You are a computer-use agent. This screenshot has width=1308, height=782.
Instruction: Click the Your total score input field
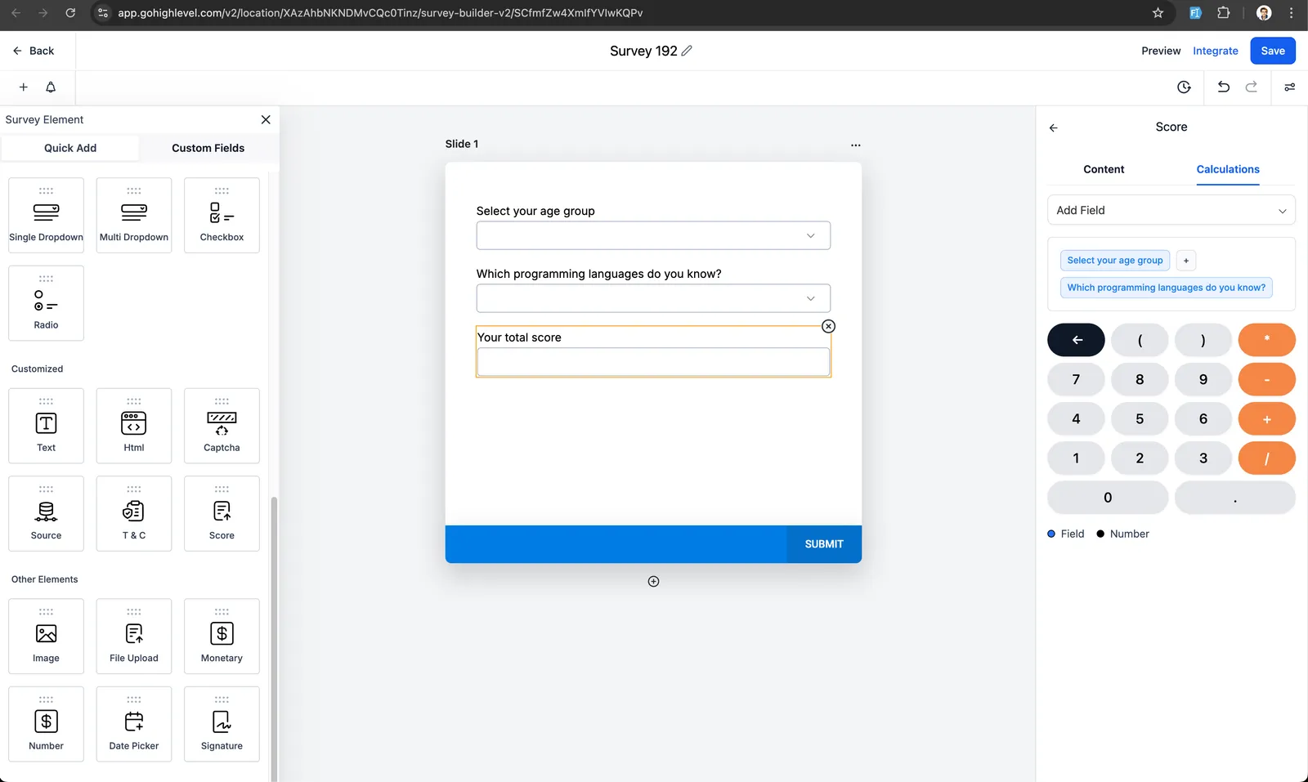coord(653,362)
